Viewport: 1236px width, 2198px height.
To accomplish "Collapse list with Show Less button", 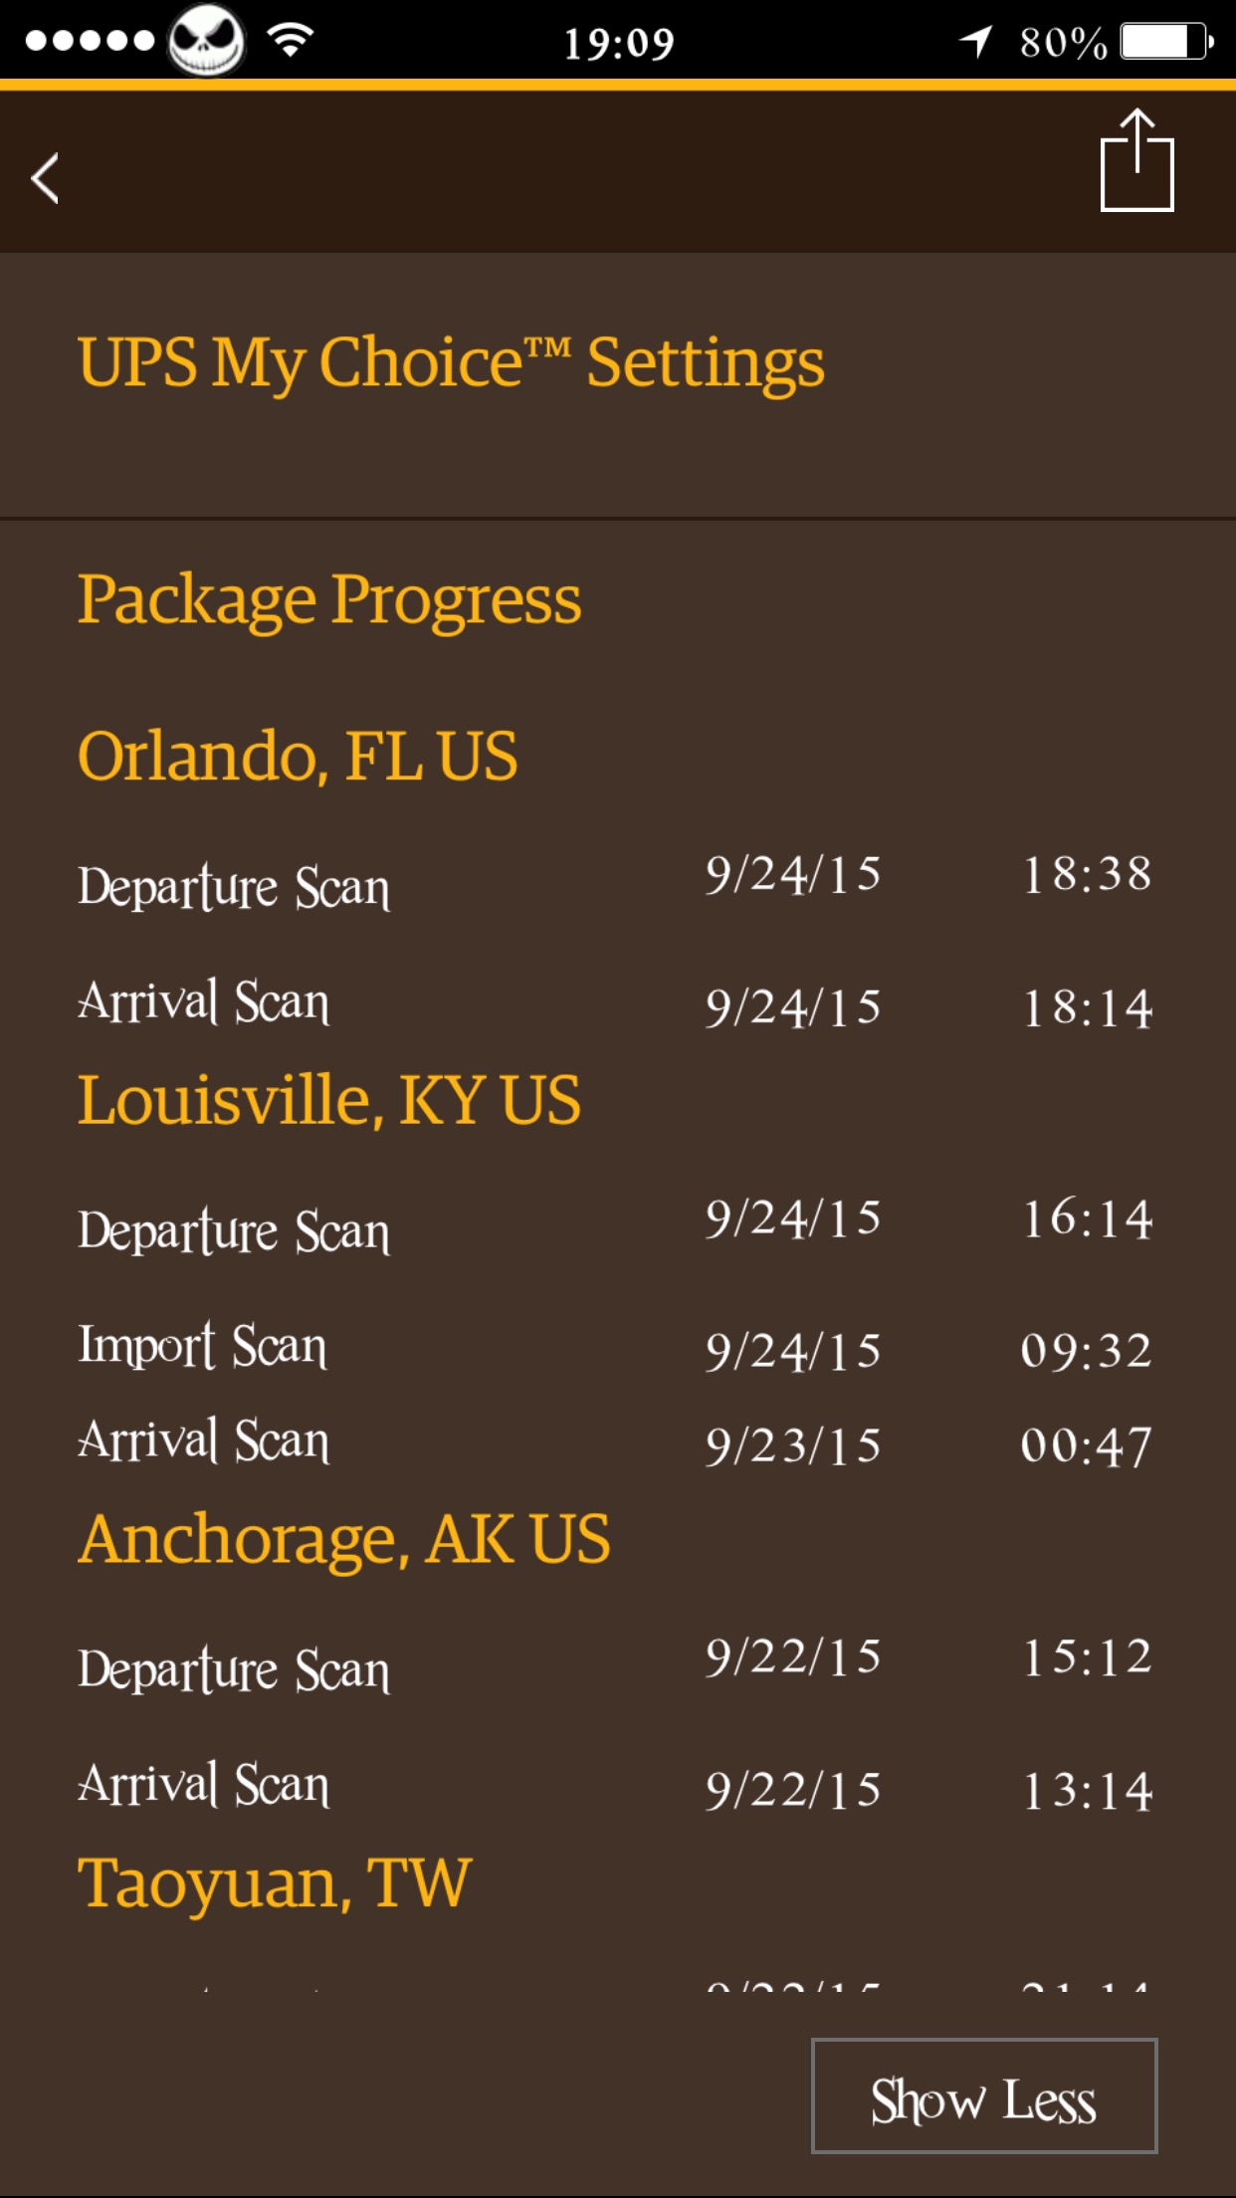I will [984, 2095].
